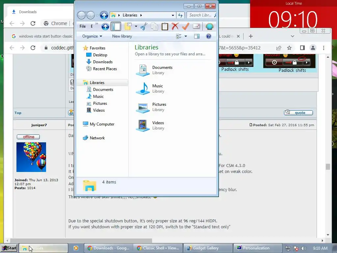This screenshot has width=337, height=253.
Task: Cut selected items with scissors icon
Action: tap(144, 26)
